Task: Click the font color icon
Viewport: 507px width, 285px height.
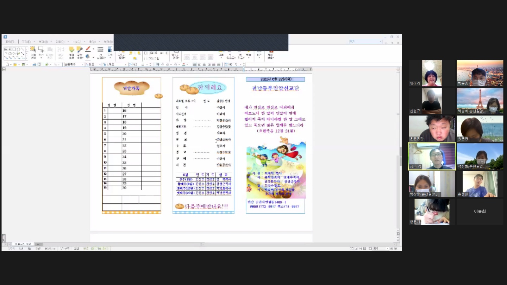Action: [x=183, y=64]
